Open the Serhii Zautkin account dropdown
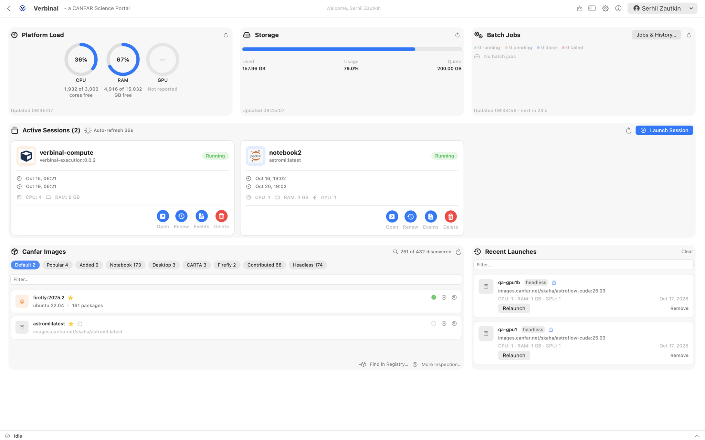The image size is (705, 440). pyautogui.click(x=662, y=8)
